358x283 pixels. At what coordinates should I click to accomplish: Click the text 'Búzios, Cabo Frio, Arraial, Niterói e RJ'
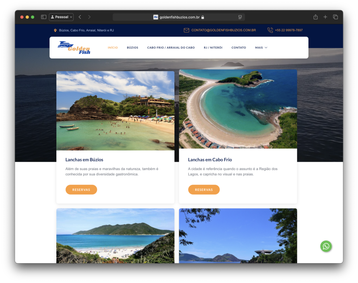click(86, 30)
